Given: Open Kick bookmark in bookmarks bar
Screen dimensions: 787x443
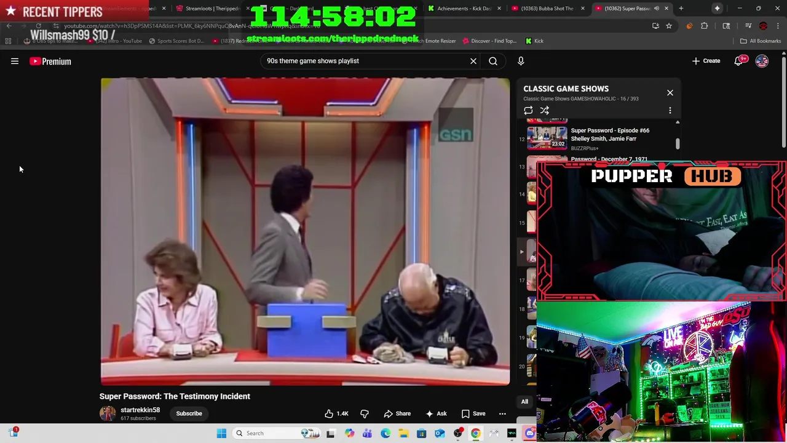Looking at the screenshot, I should [x=534, y=41].
